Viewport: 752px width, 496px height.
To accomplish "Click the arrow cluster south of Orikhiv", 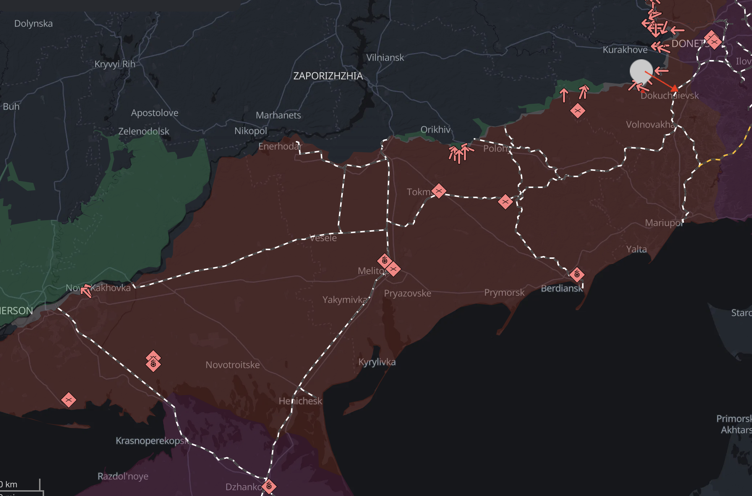I will point(460,153).
